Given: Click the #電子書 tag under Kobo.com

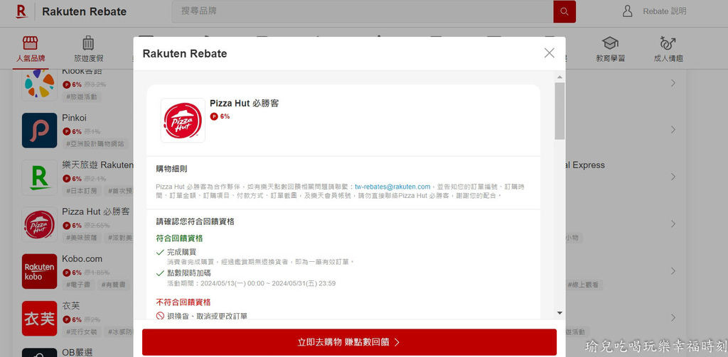Looking at the screenshot, I should 78,285.
